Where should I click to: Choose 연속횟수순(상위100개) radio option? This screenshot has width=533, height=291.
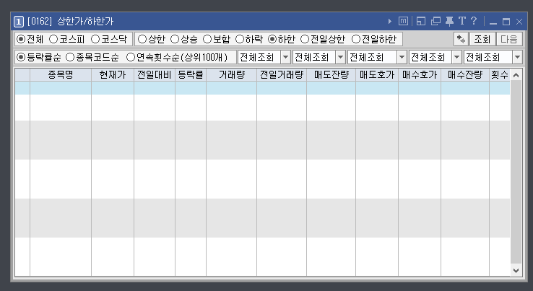pyautogui.click(x=131, y=57)
